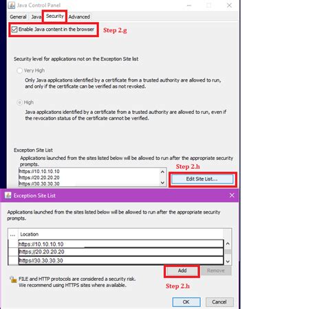Screen dimensions: 326x309
Task: Click the Remove button
Action: pos(216,271)
